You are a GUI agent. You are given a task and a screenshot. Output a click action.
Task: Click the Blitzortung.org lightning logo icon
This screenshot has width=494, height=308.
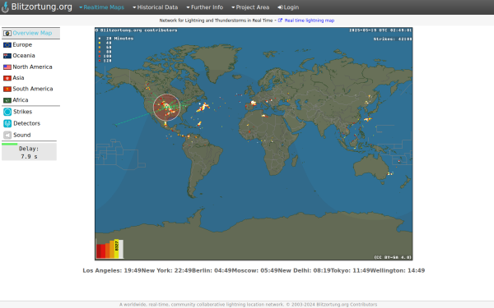[5, 7]
